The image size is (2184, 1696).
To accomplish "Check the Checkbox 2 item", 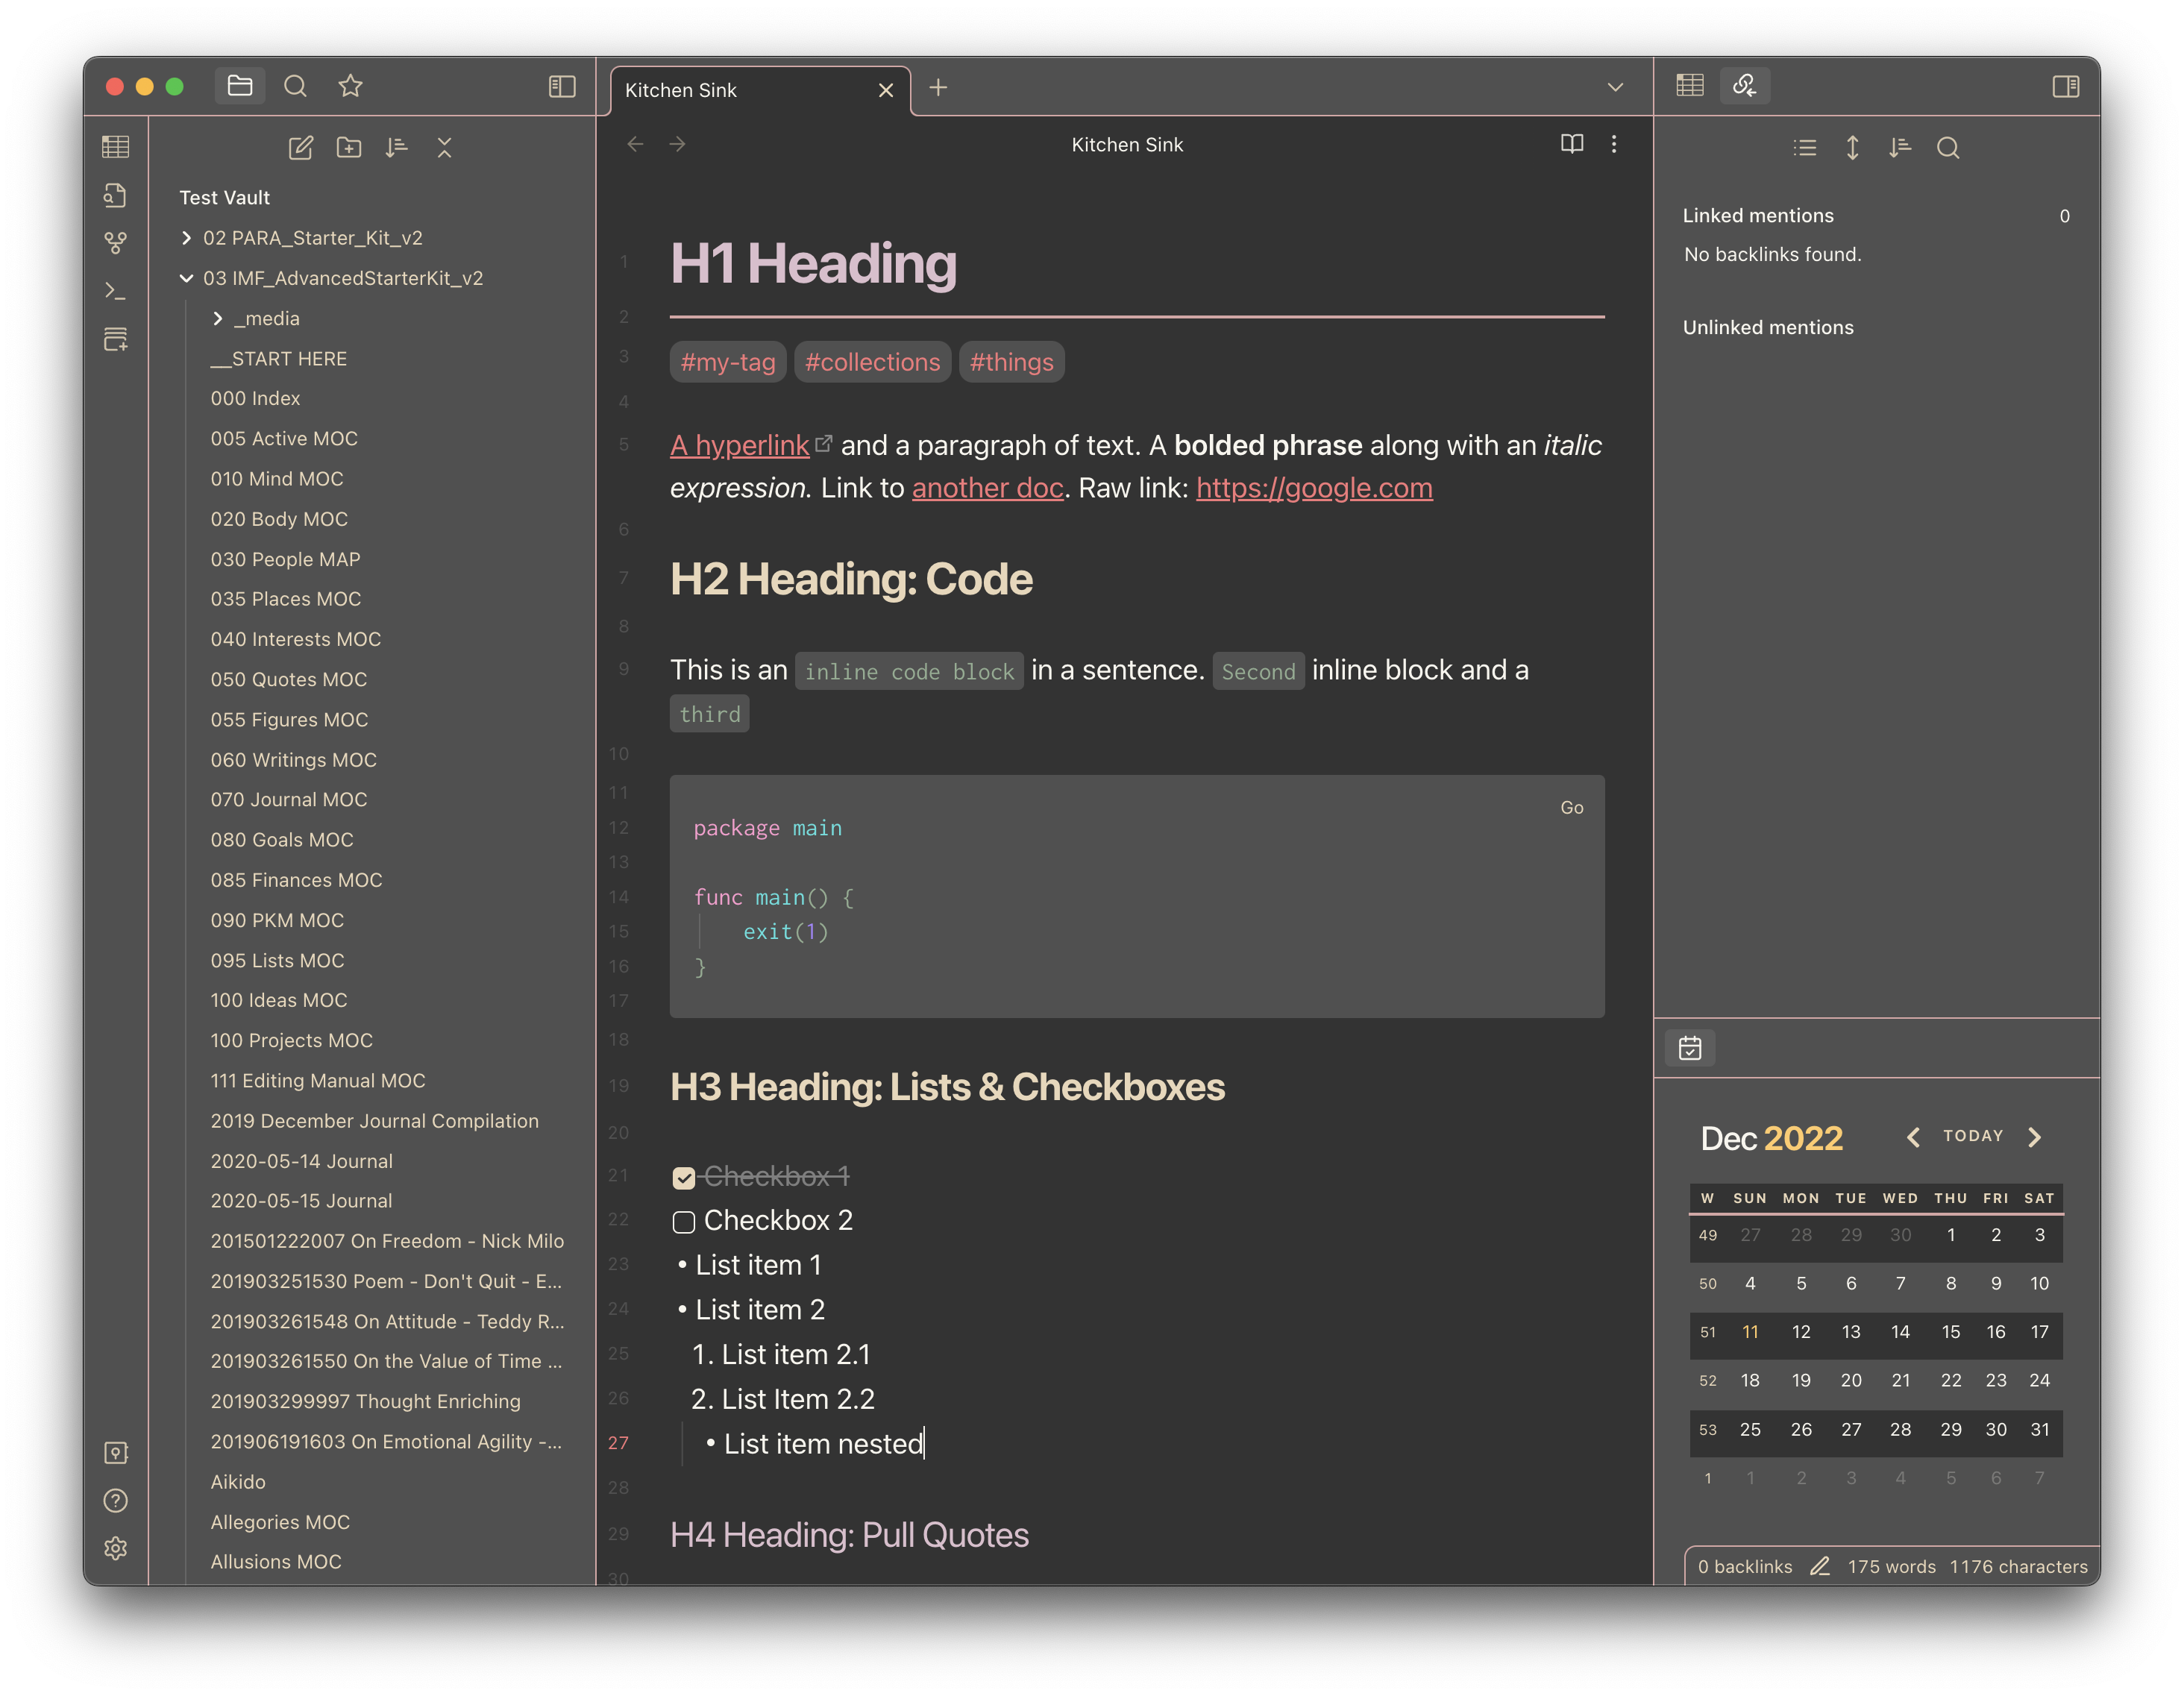I will pos(684,1222).
